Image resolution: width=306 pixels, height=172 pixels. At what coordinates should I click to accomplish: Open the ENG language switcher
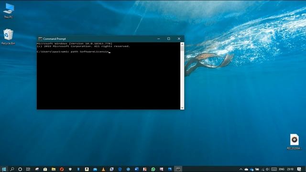tap(282, 169)
